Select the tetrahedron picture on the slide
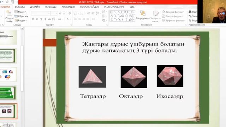Viewport: 226px width, 127px height. tap(93, 77)
